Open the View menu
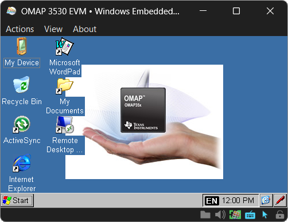This screenshot has width=288, height=222. click(x=53, y=29)
